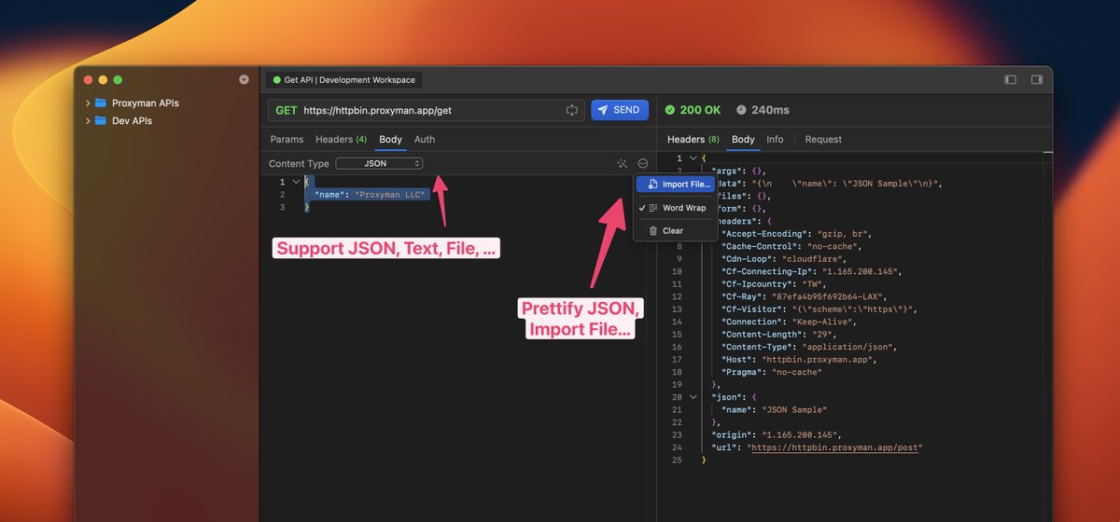Click the variable brackets icon in the URL bar
Viewport: 1120px width, 522px height.
click(572, 110)
